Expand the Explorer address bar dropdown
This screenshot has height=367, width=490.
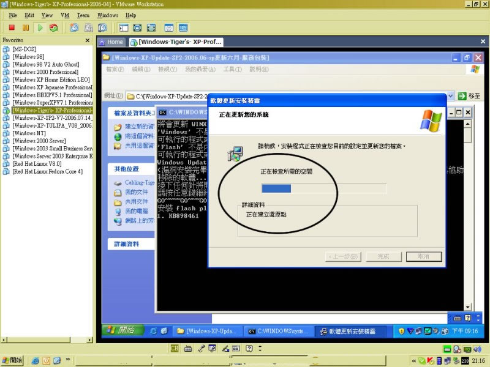(450, 96)
